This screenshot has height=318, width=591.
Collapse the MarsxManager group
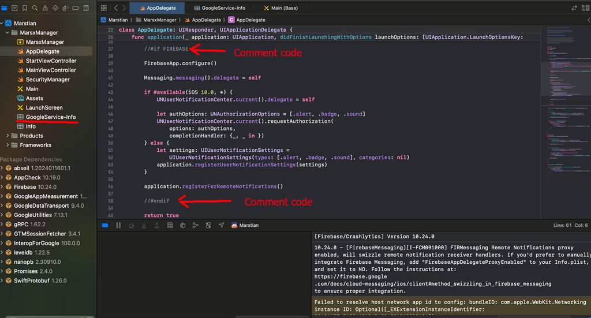tap(7, 33)
